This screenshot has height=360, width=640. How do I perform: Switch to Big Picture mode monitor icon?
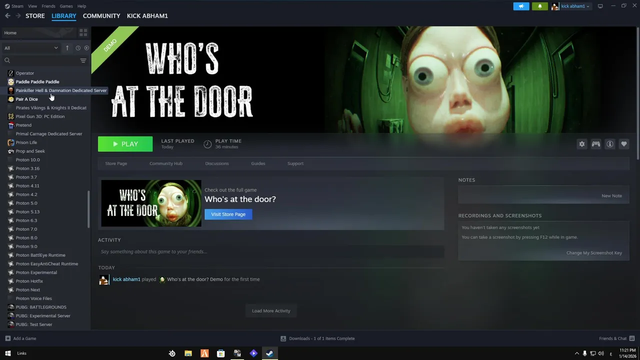tap(600, 6)
